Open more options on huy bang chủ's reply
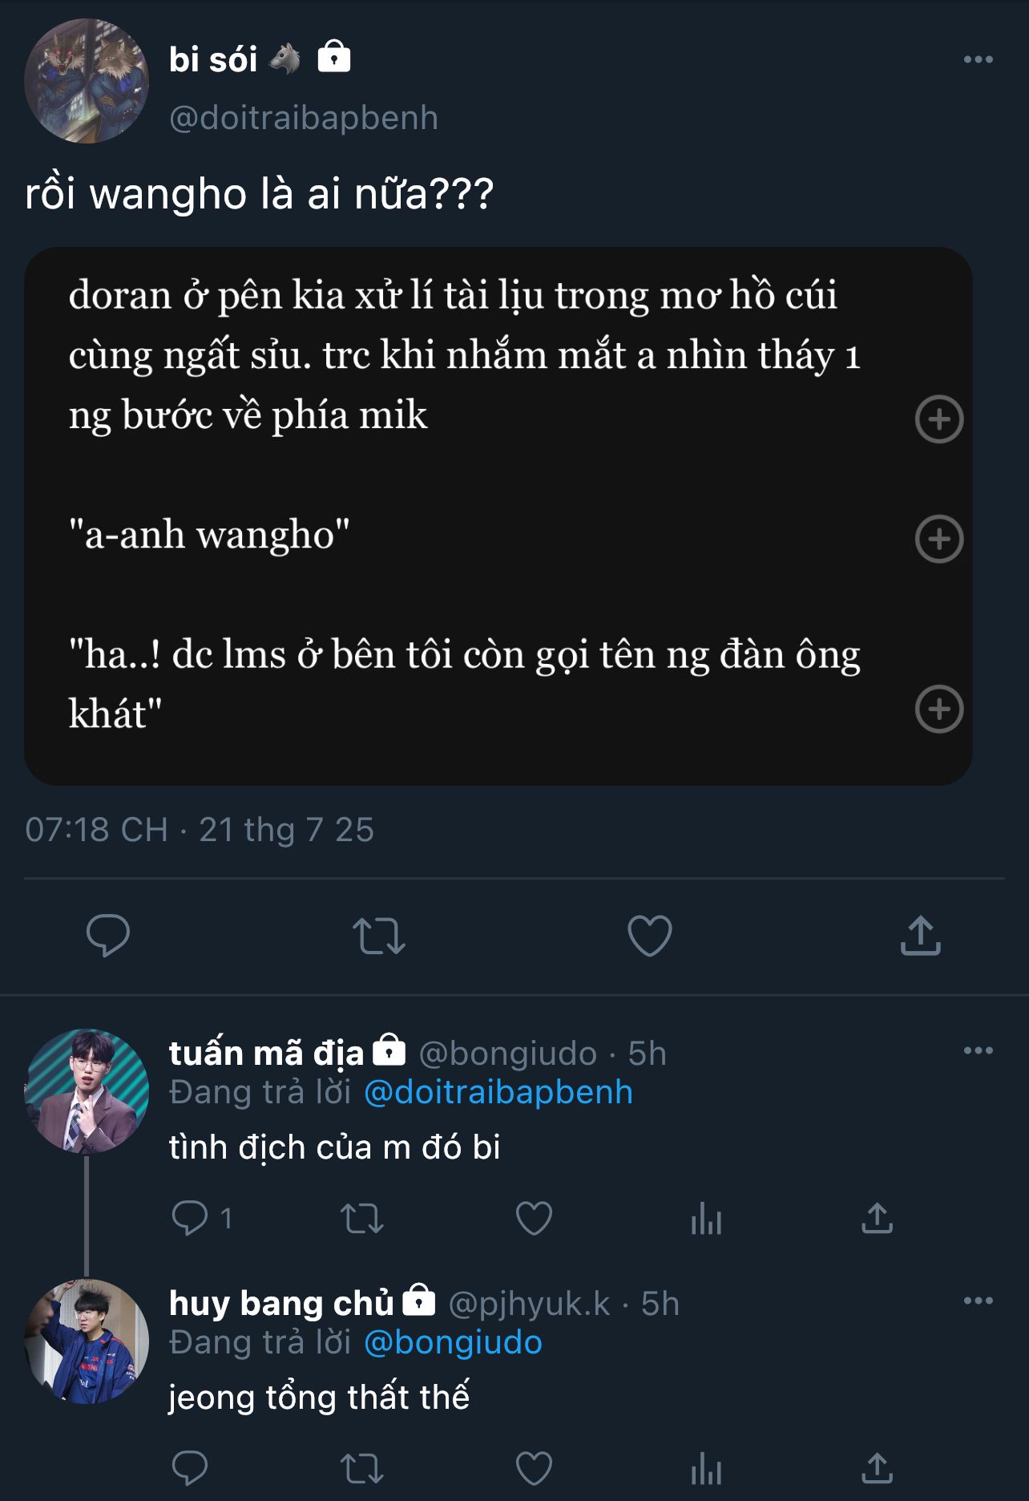This screenshot has height=1501, width=1029. click(978, 1301)
